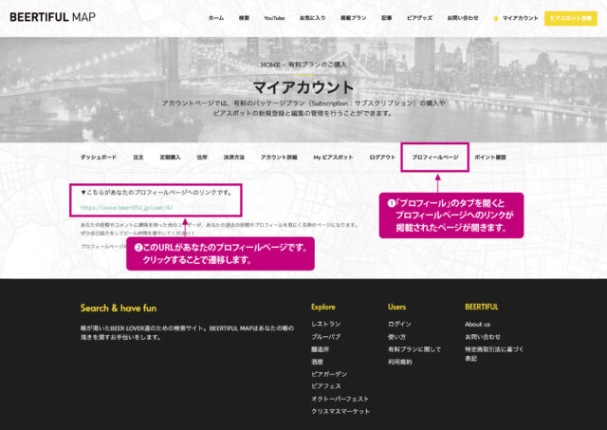
Task: Open the プロフィールページ tab
Action: [x=434, y=157]
